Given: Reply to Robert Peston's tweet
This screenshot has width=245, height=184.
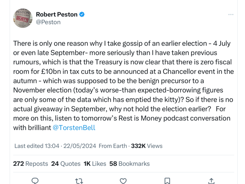Looking at the screenshot, I should 35,181.
